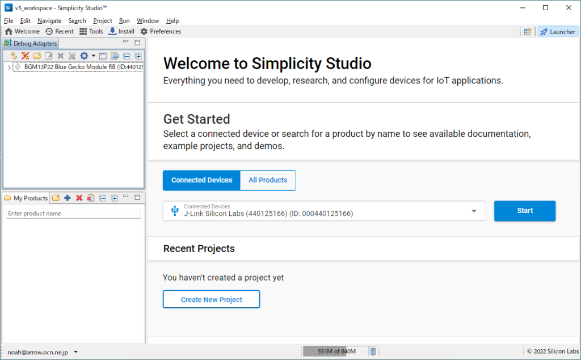This screenshot has height=360, width=581.
Task: Select the Connected Devices toggle button
Action: click(x=201, y=180)
